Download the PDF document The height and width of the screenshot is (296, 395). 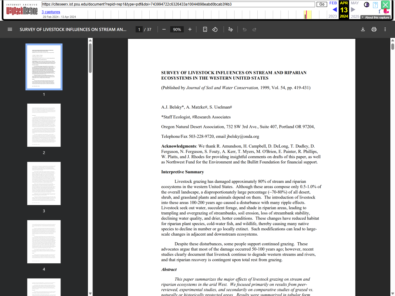tap(363, 29)
